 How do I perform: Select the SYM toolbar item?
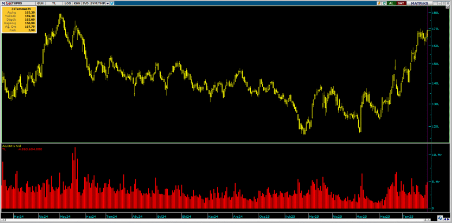click(94, 3)
